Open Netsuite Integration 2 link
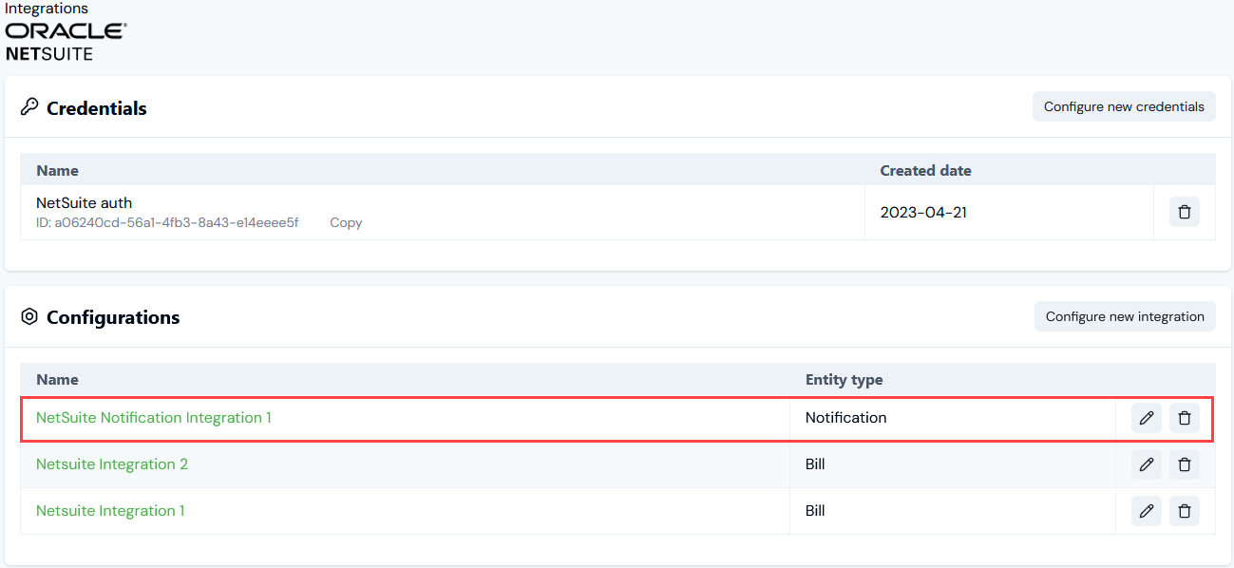The image size is (1234, 568). [112, 464]
